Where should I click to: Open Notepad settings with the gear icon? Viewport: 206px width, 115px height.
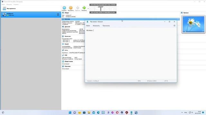pyautogui.click(x=174, y=26)
